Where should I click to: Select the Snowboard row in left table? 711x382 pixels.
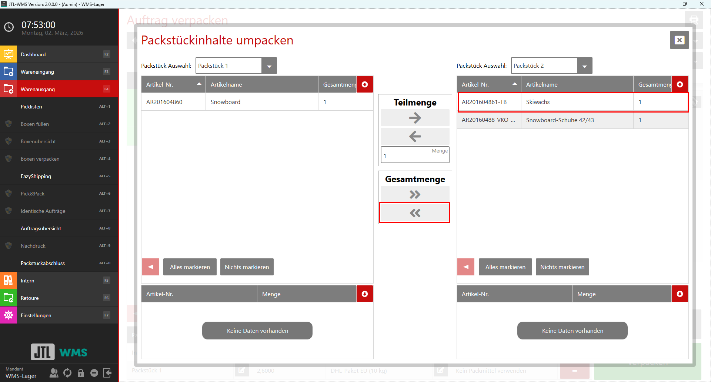pyautogui.click(x=257, y=102)
